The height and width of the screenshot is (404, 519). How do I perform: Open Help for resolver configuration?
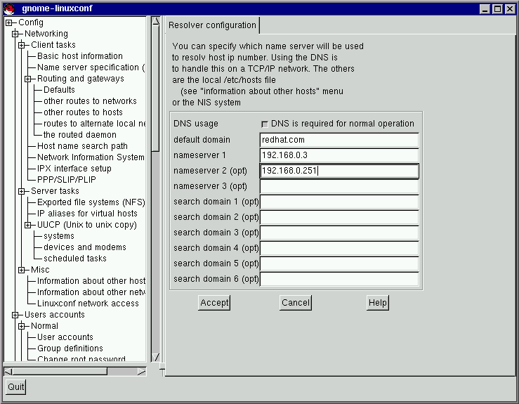pos(377,303)
